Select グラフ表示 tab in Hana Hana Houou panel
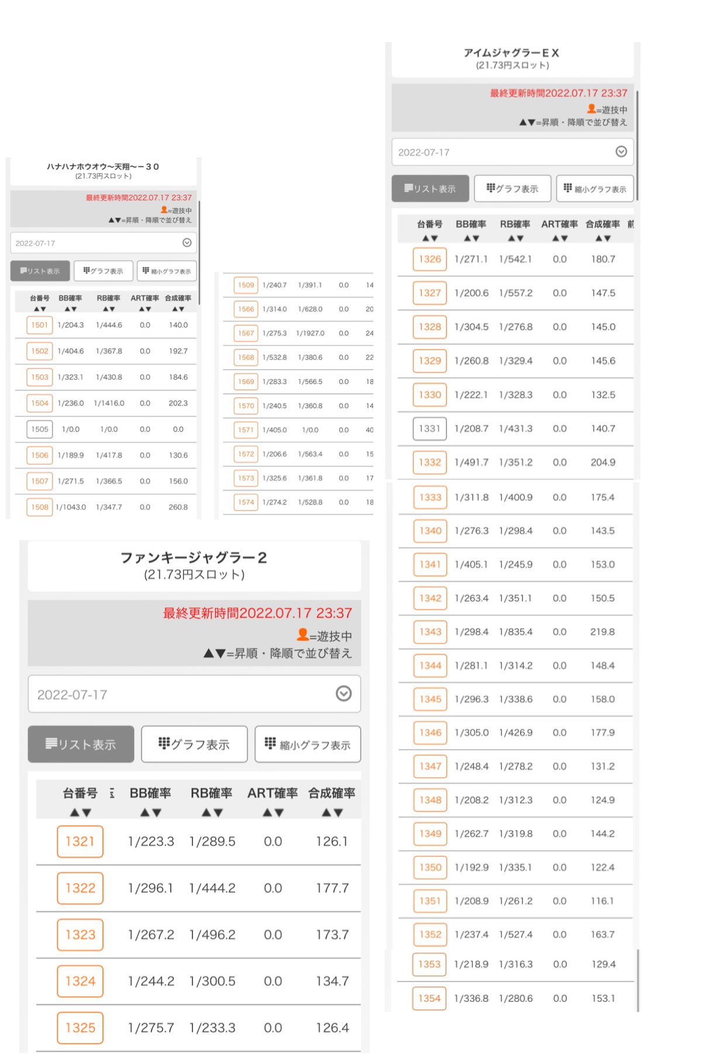The image size is (702, 1054). [x=104, y=271]
